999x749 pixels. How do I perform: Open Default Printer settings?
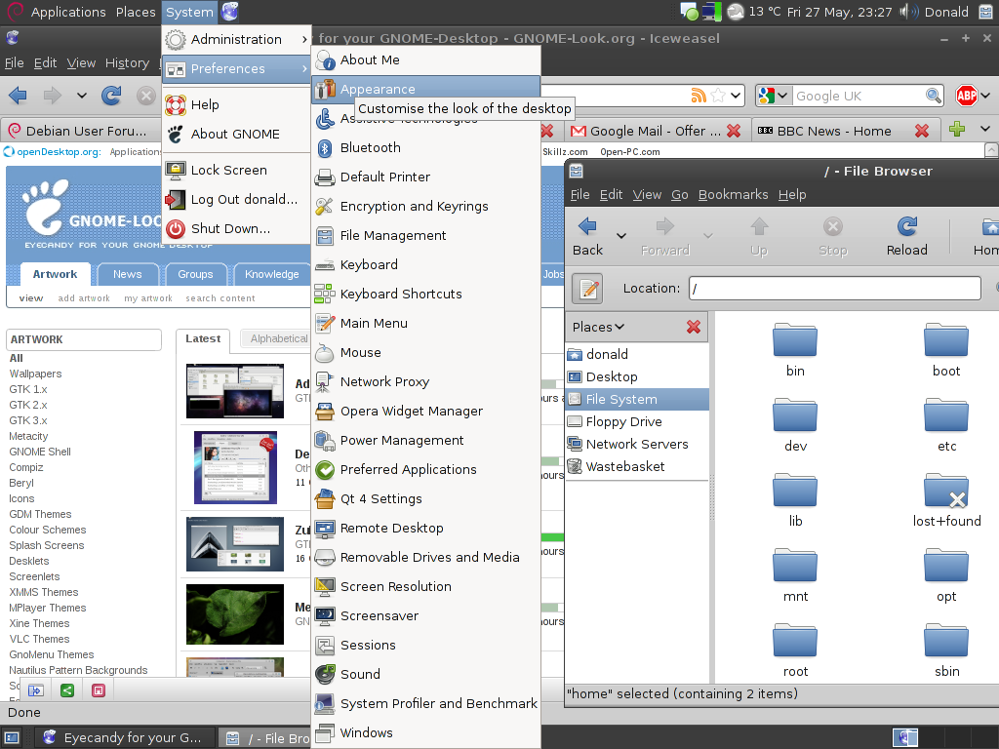[425, 177]
